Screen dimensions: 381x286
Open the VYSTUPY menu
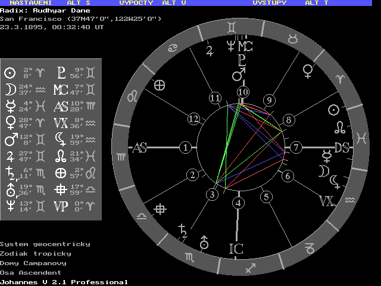[269, 3]
